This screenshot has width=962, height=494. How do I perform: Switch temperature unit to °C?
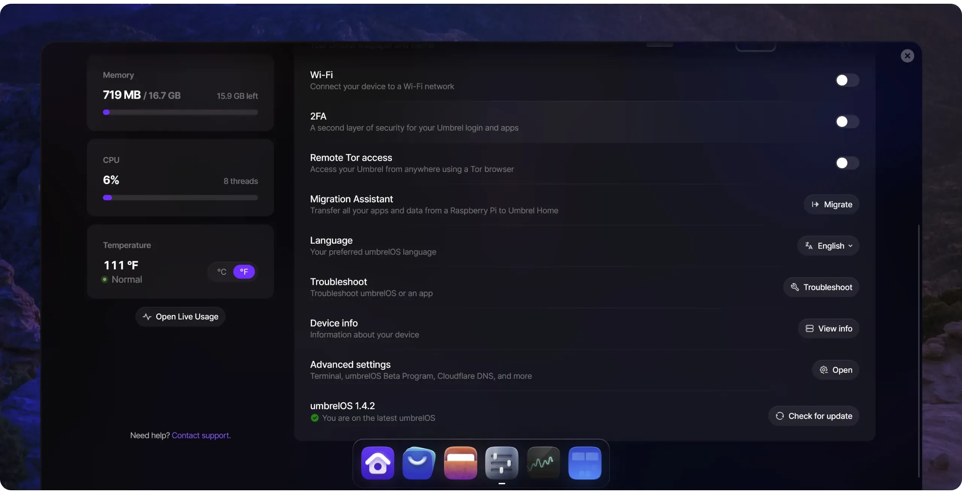click(222, 272)
